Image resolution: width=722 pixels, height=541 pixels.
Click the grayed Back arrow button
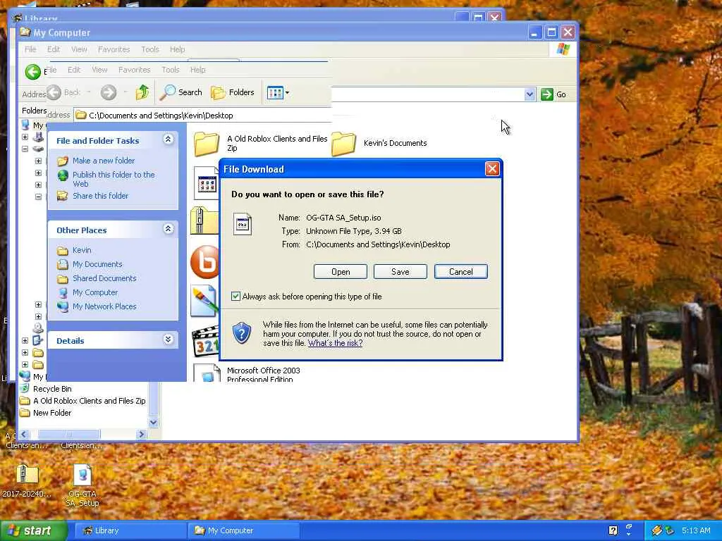pos(54,92)
